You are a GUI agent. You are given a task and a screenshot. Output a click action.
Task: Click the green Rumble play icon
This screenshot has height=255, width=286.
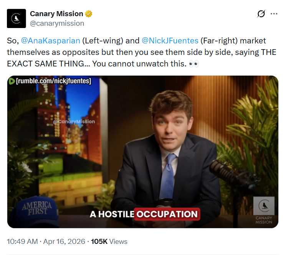point(12,81)
